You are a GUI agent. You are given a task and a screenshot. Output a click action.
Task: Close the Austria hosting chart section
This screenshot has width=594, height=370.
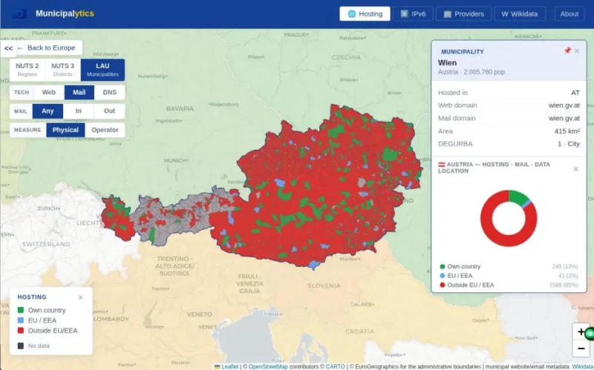pyautogui.click(x=575, y=169)
